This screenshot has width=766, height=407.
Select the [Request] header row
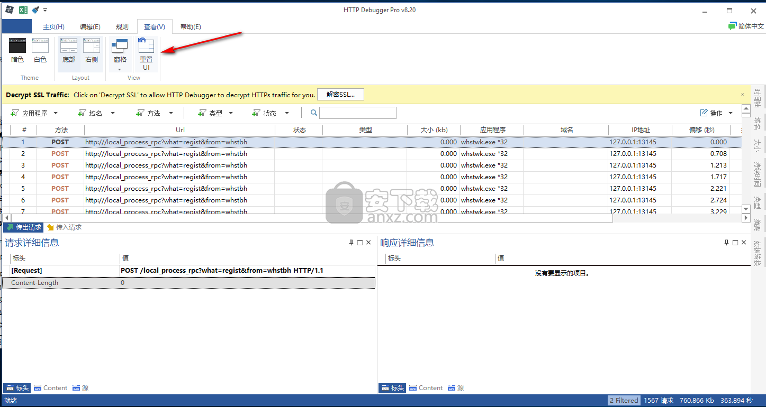coord(188,271)
